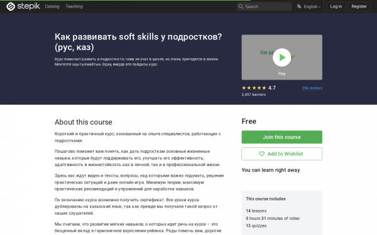Click the 3 hours 31 minutes of video entry
The image size is (377, 235).
(273, 218)
